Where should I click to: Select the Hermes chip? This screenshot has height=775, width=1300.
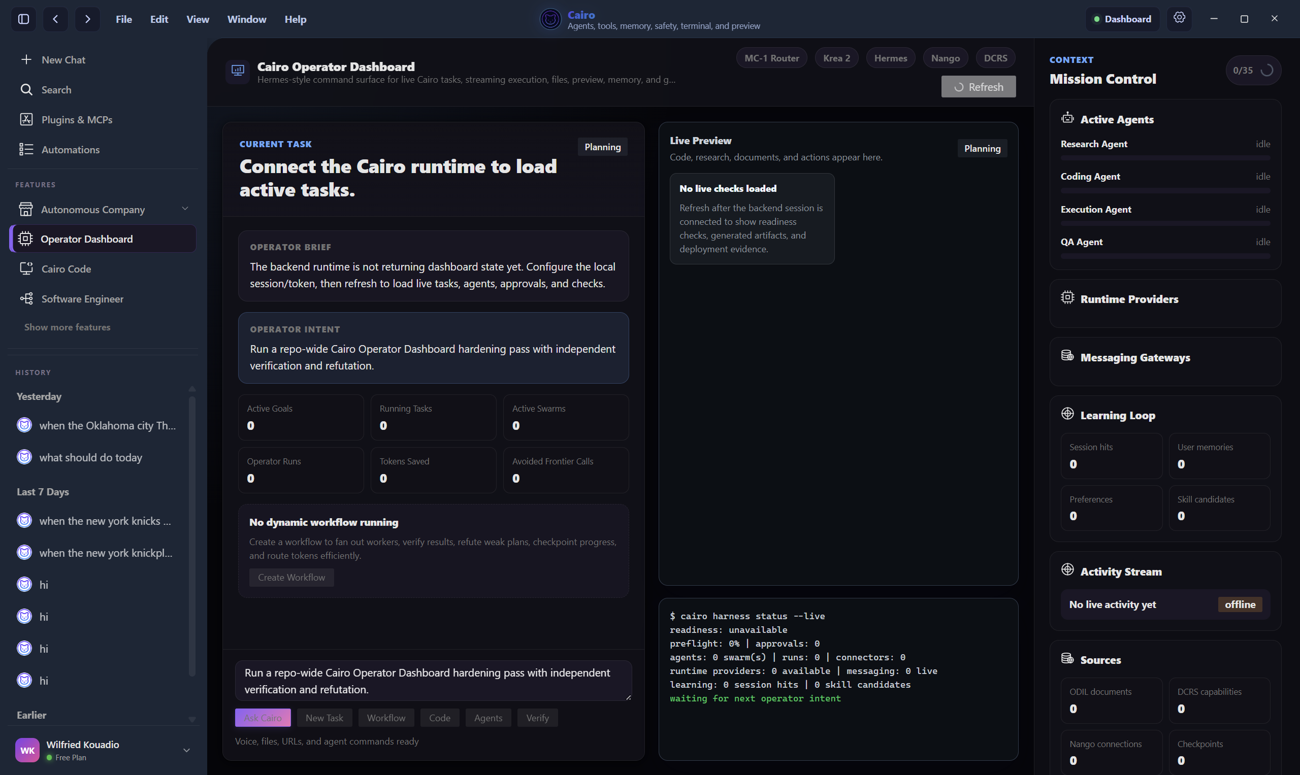pos(890,58)
